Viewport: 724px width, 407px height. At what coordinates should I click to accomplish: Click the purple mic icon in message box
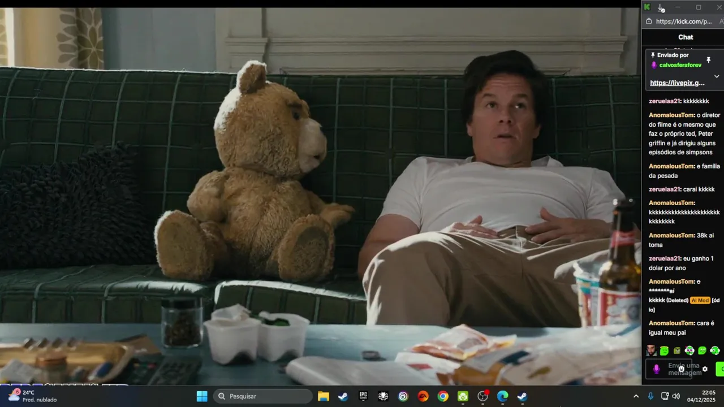click(656, 369)
